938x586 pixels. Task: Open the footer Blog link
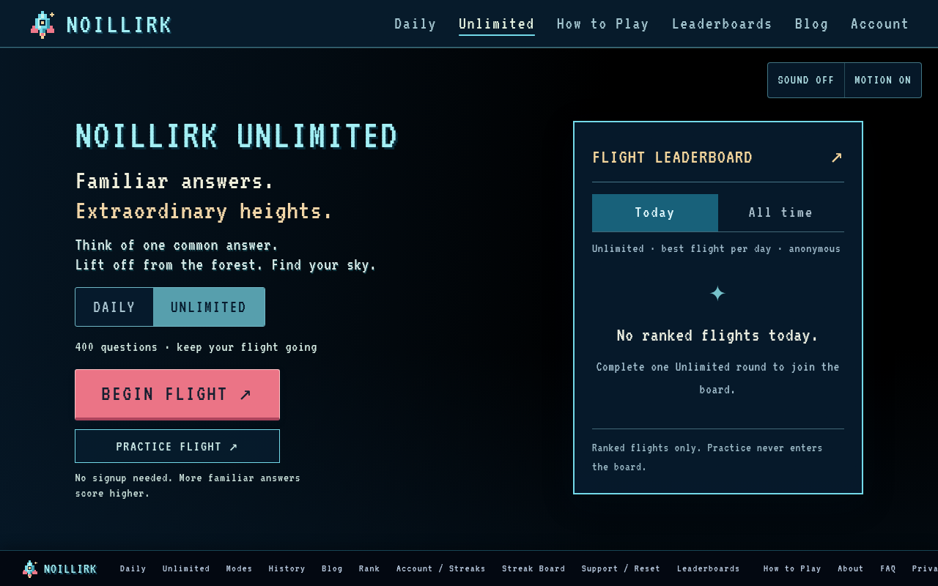(332, 568)
